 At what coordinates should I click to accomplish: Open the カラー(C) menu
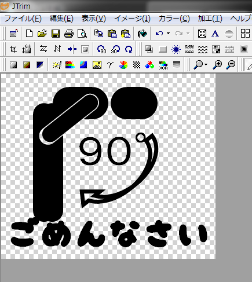pos(174,19)
